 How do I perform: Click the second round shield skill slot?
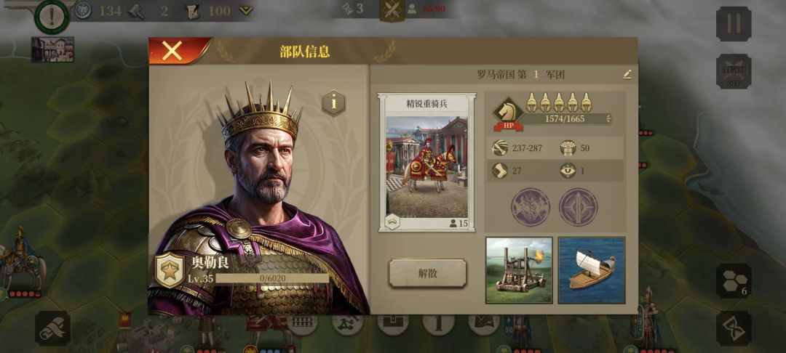pos(579,207)
